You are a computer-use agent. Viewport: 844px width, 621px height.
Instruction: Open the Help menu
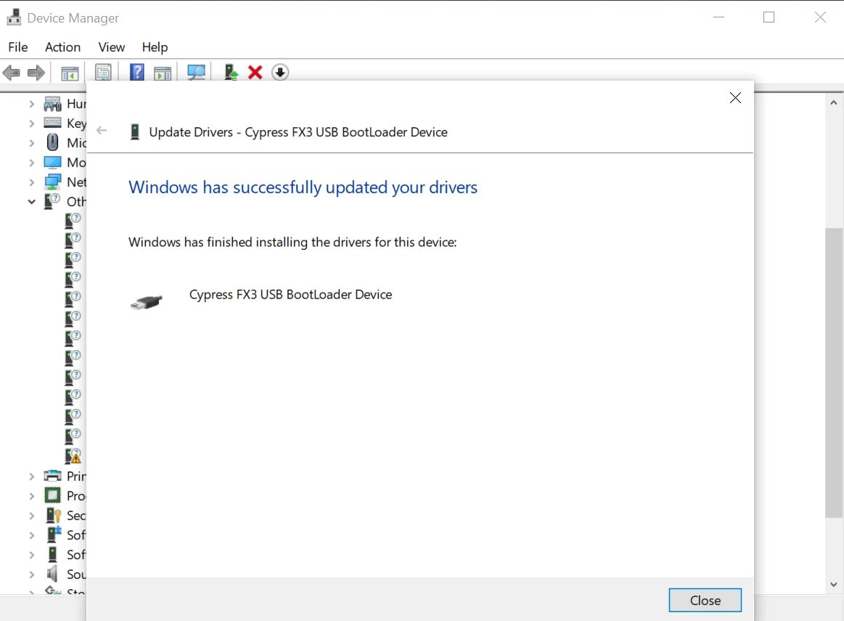(x=155, y=47)
